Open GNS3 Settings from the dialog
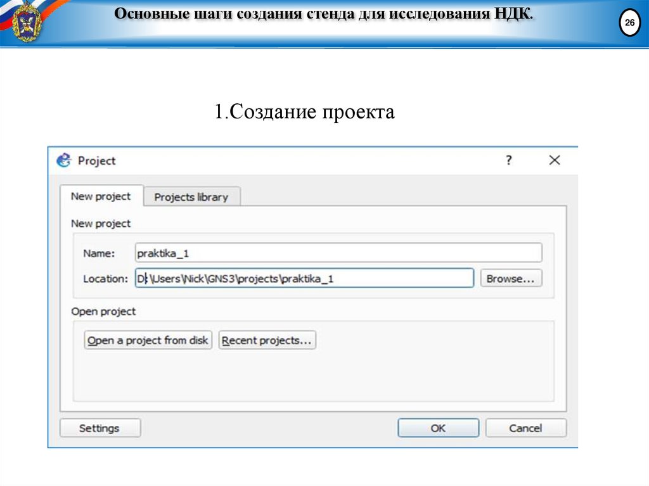The image size is (649, 486). pyautogui.click(x=100, y=428)
